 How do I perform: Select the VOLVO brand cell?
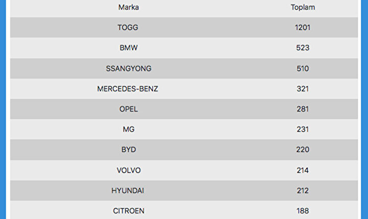[128, 170]
